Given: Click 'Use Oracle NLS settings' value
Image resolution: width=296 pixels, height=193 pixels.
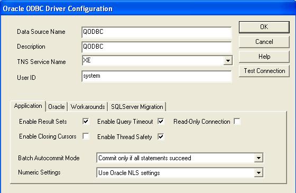Looking at the screenshot, I should coord(129,173).
